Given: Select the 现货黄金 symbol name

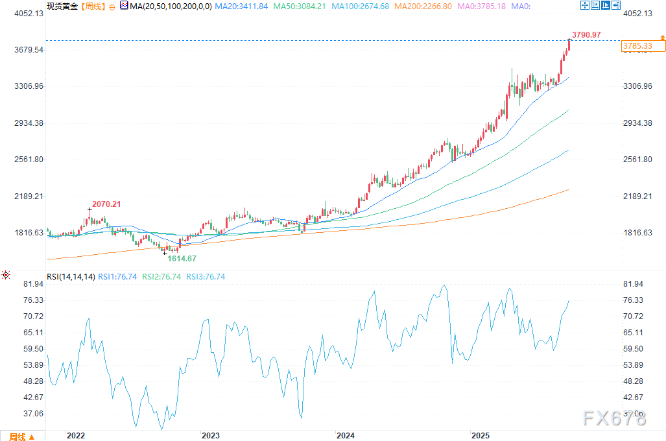Looking at the screenshot, I should point(62,6).
